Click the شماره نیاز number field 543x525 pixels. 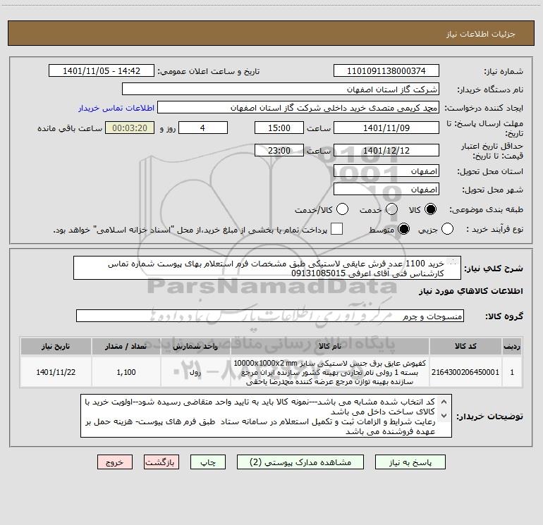tap(386, 70)
